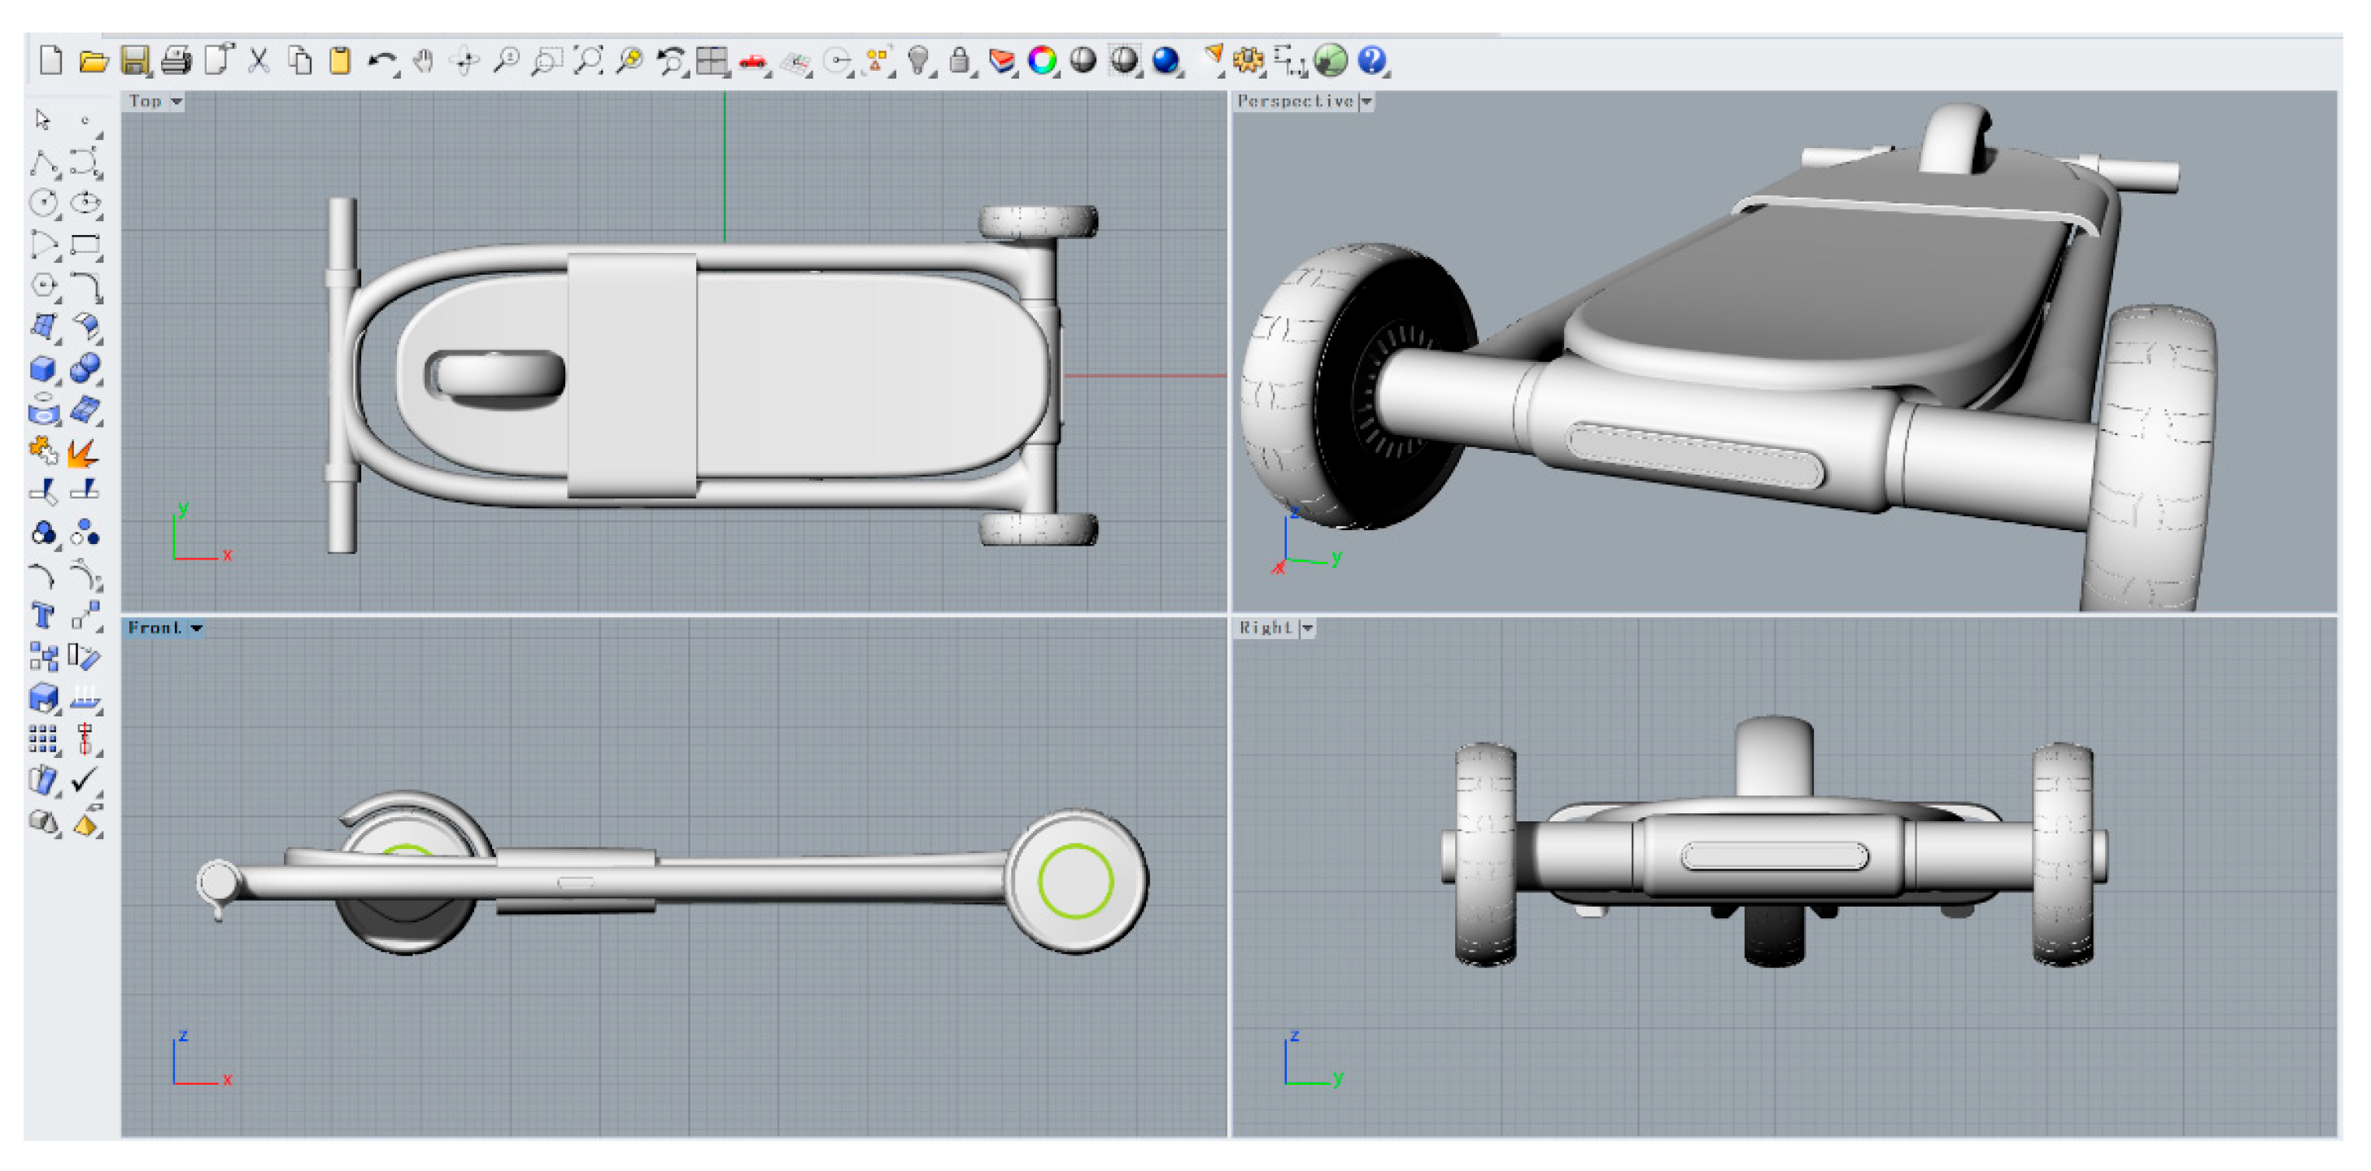Viewport: 2371px width, 1171px height.
Task: Select the Polyline drawing tool
Action: pyautogui.click(x=42, y=163)
